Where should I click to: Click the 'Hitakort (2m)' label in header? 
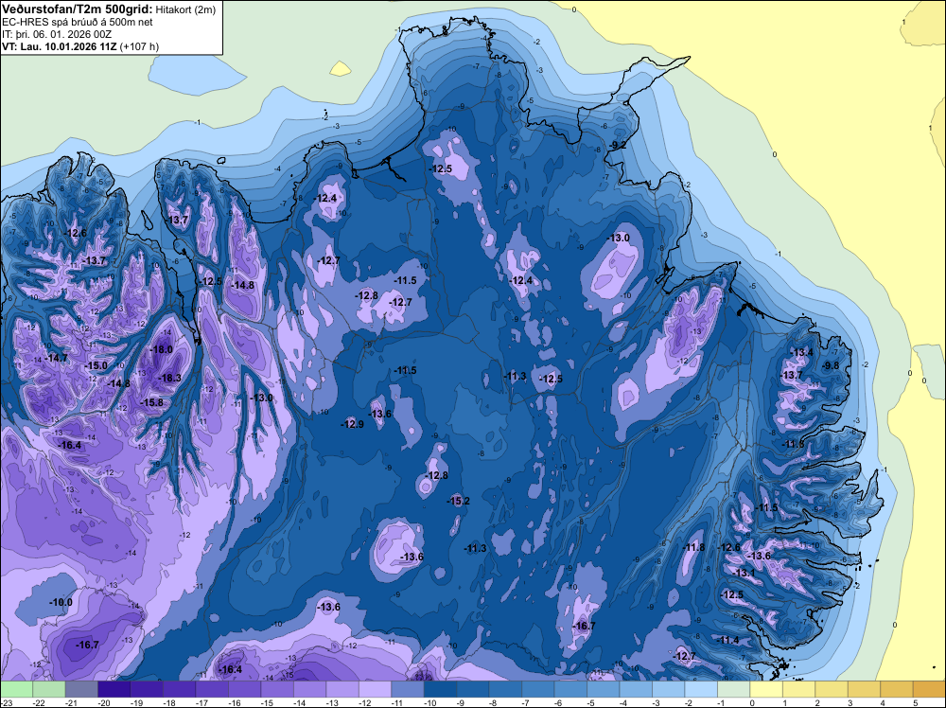point(184,9)
